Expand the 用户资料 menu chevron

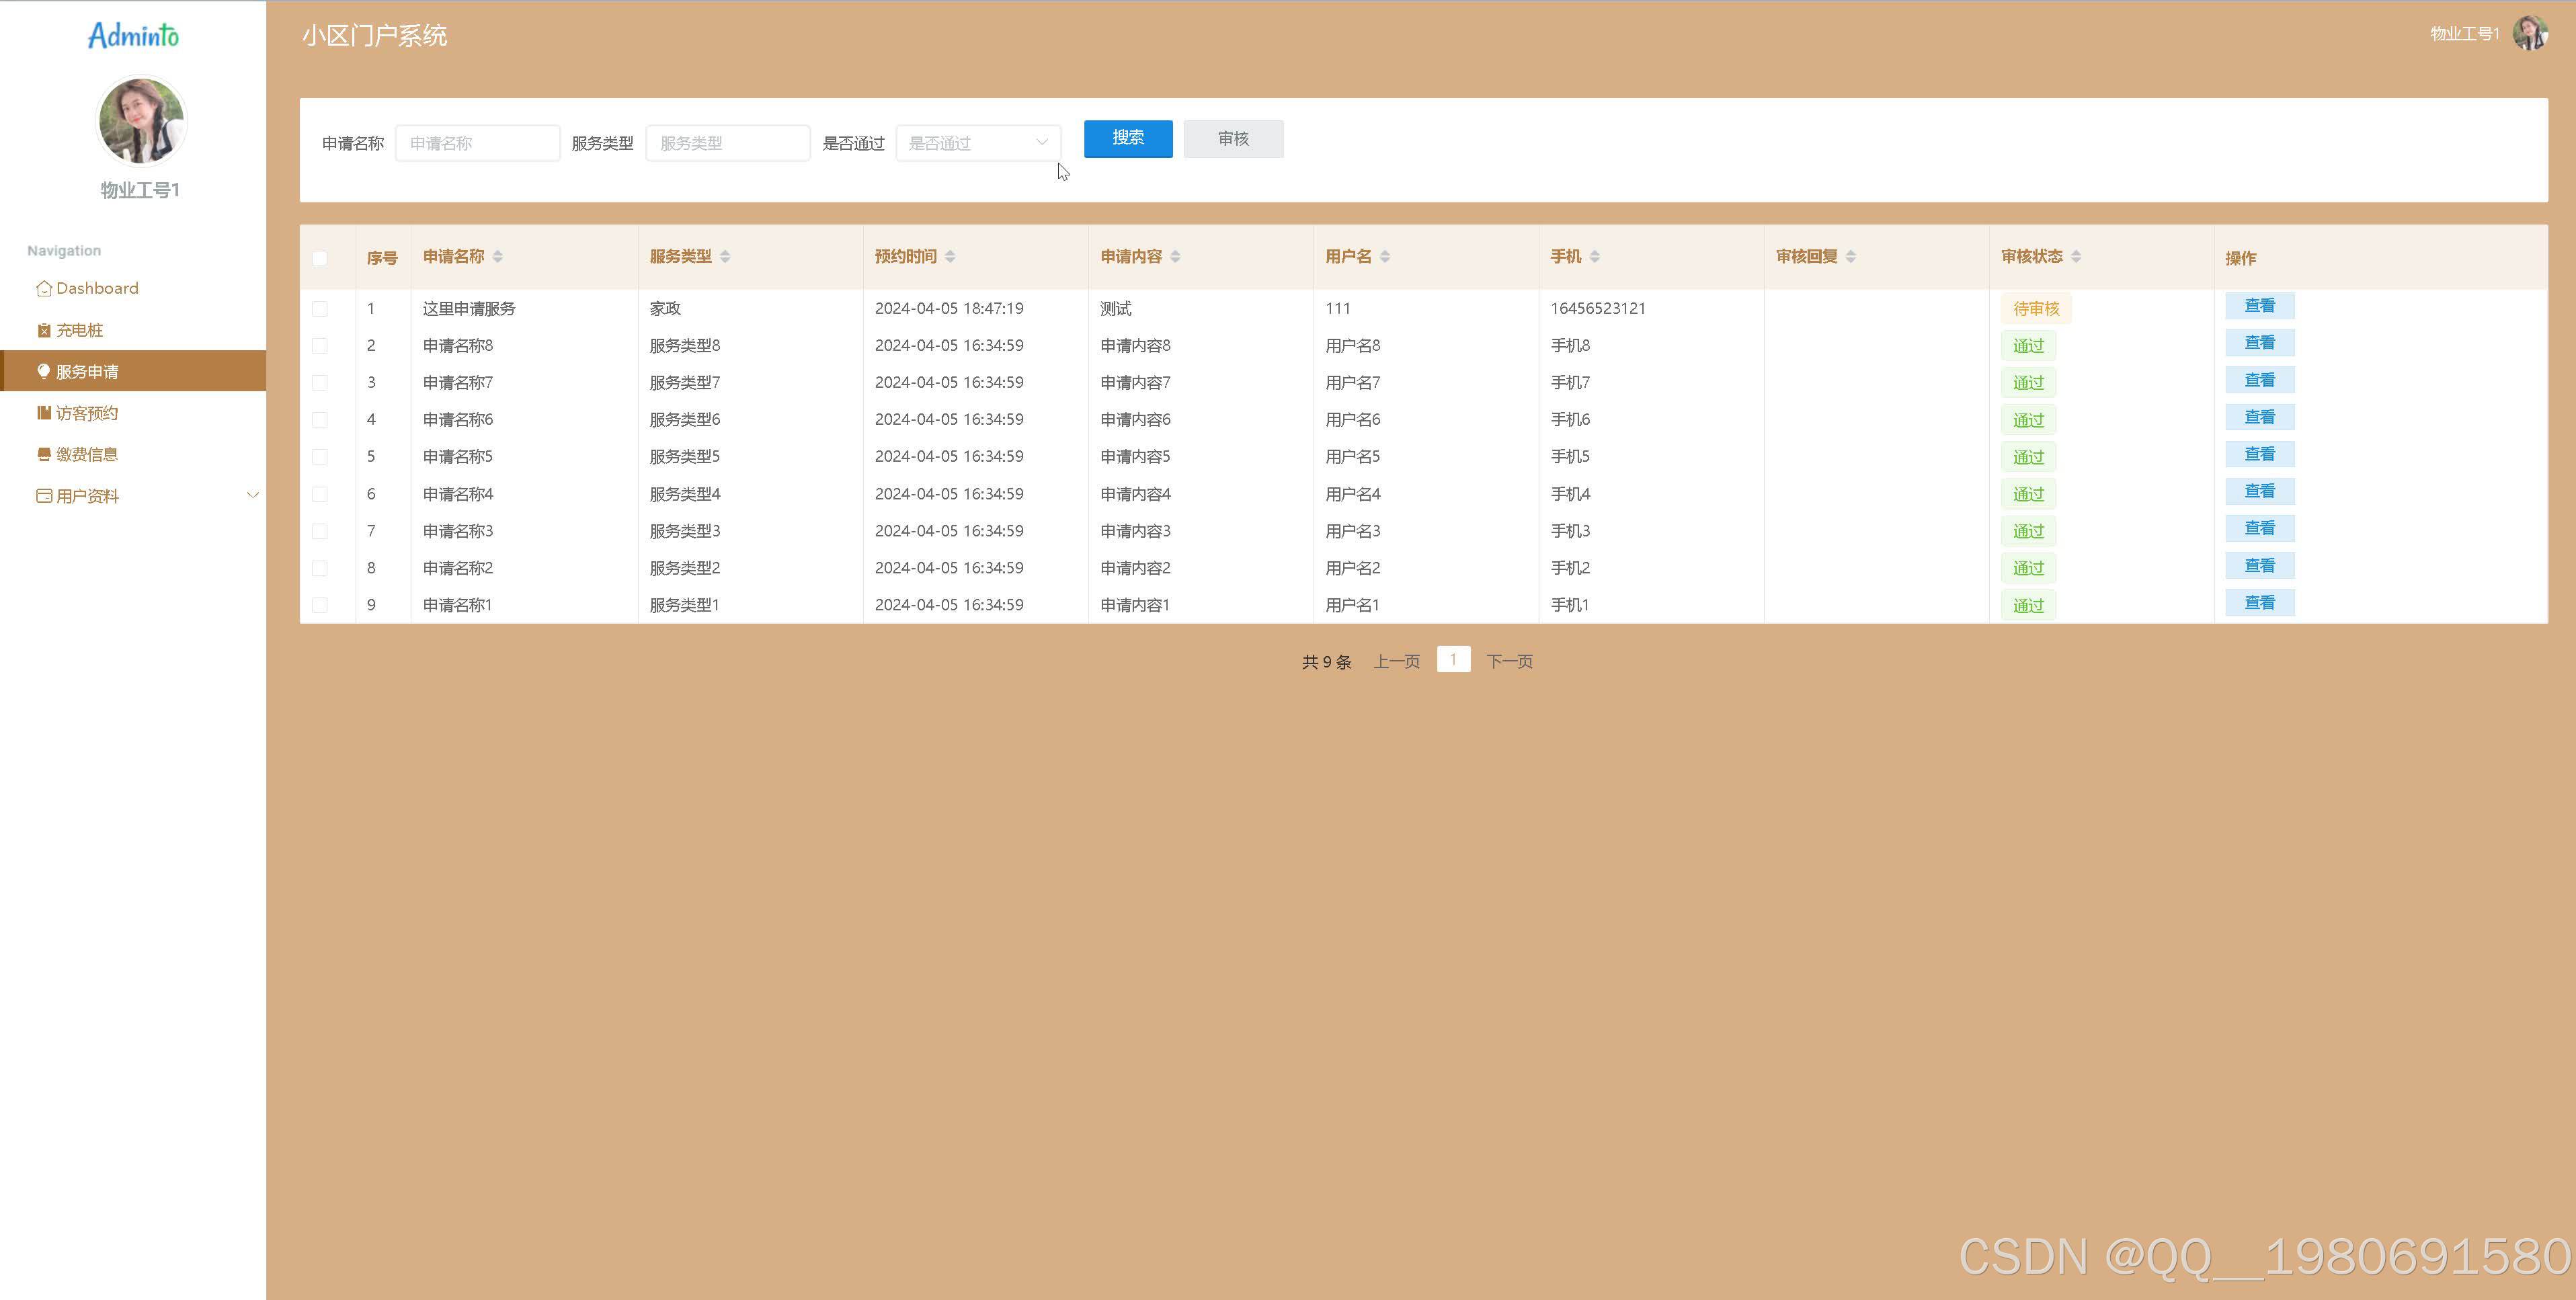pos(252,495)
